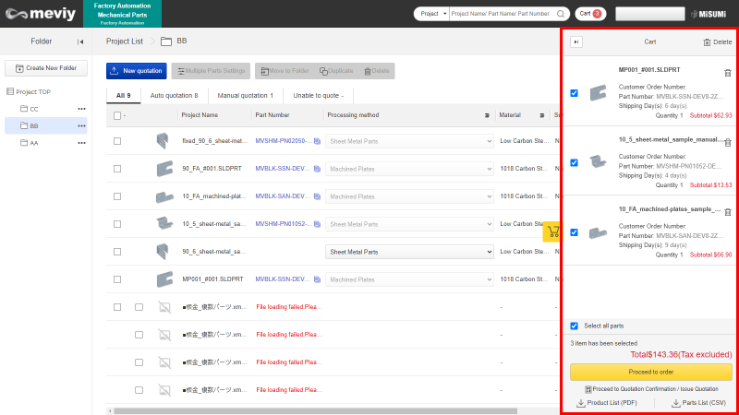Check the fixed_90_6_sheet-metal row checkbox
Viewport: 739px width, 415px height.
117,141
